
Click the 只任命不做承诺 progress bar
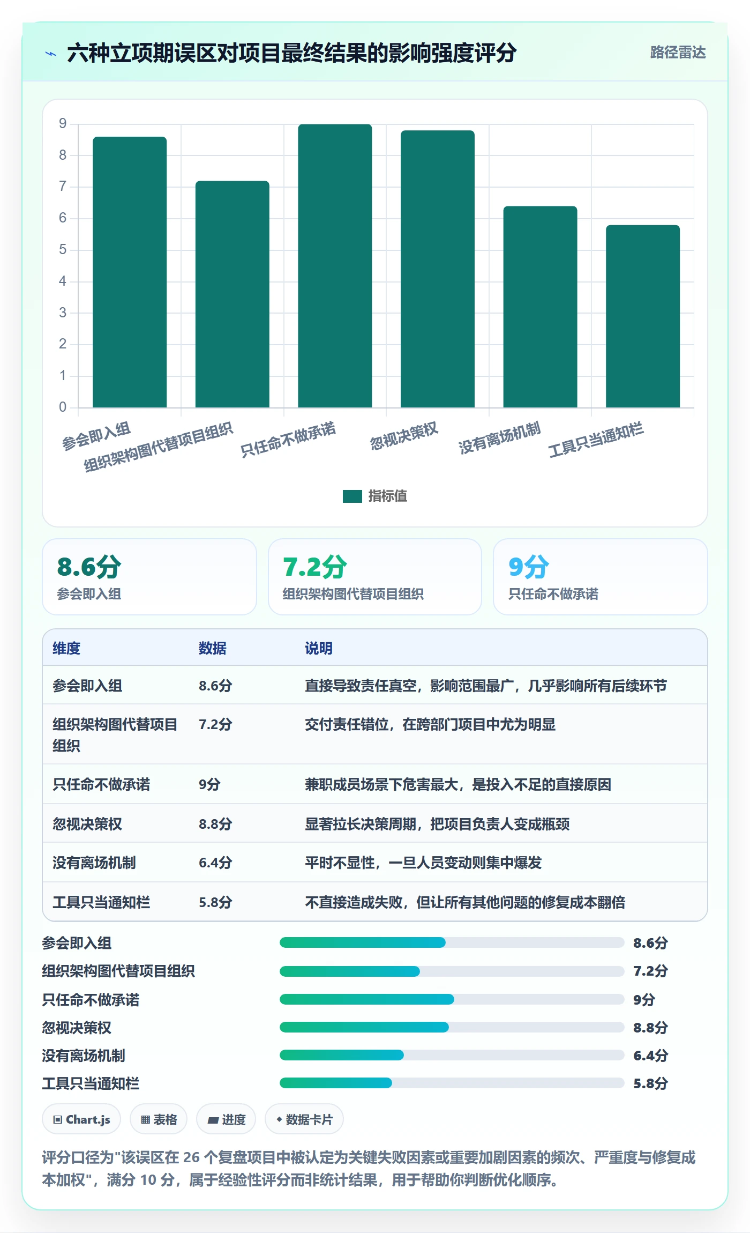click(452, 999)
